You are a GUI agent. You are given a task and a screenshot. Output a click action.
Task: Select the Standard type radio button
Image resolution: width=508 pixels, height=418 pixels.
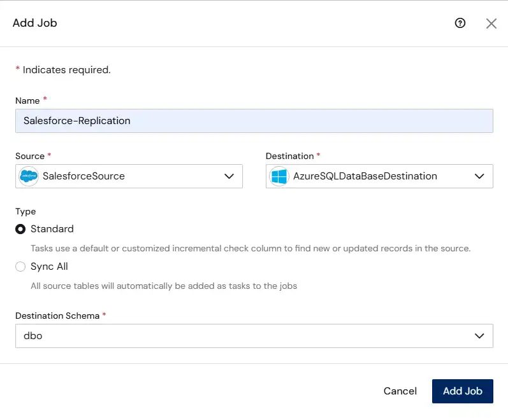tap(20, 229)
